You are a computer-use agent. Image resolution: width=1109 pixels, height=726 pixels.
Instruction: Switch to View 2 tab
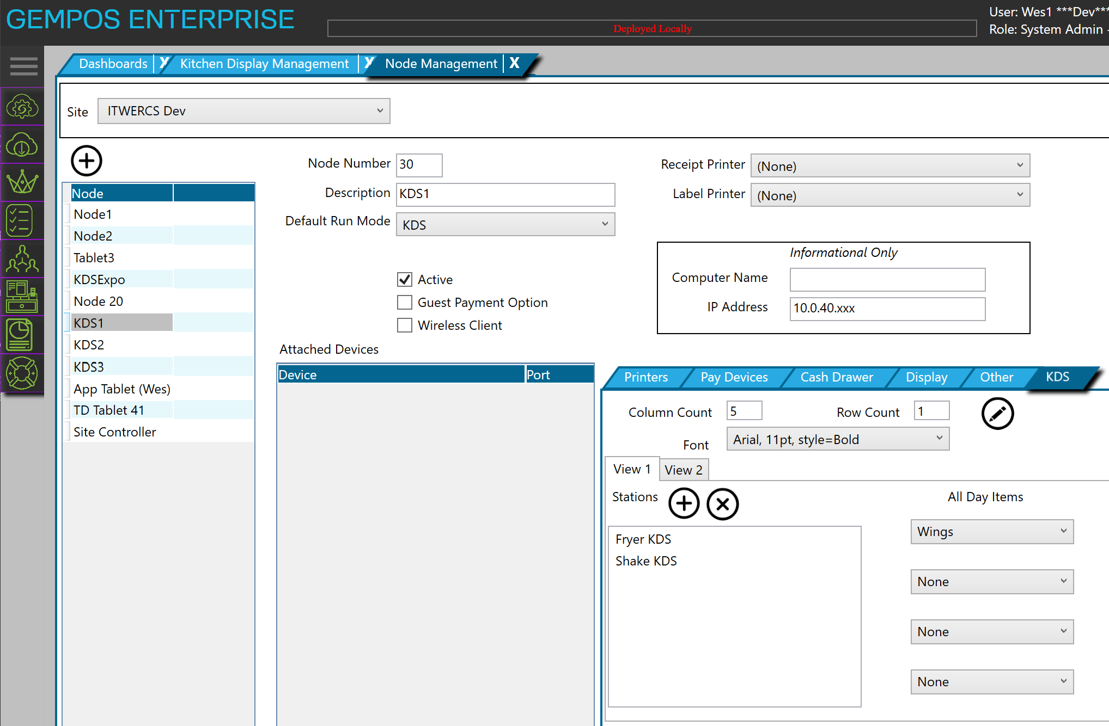[x=683, y=470]
